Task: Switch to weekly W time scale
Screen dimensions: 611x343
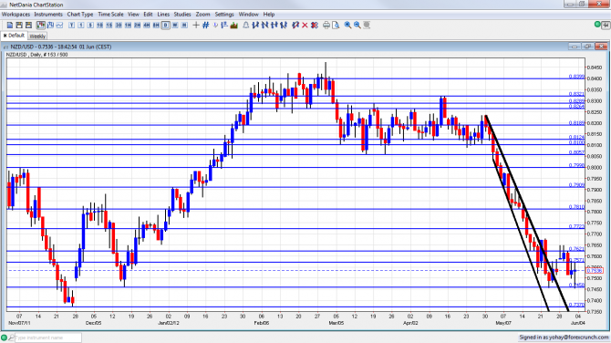Action: [x=175, y=26]
